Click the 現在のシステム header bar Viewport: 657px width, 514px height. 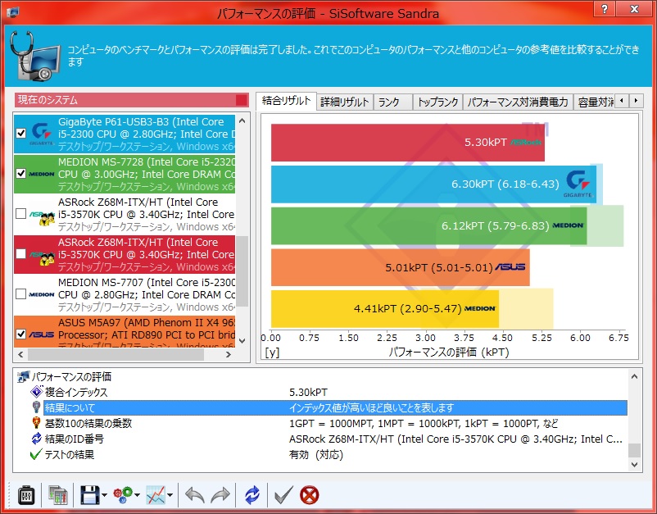tap(132, 100)
